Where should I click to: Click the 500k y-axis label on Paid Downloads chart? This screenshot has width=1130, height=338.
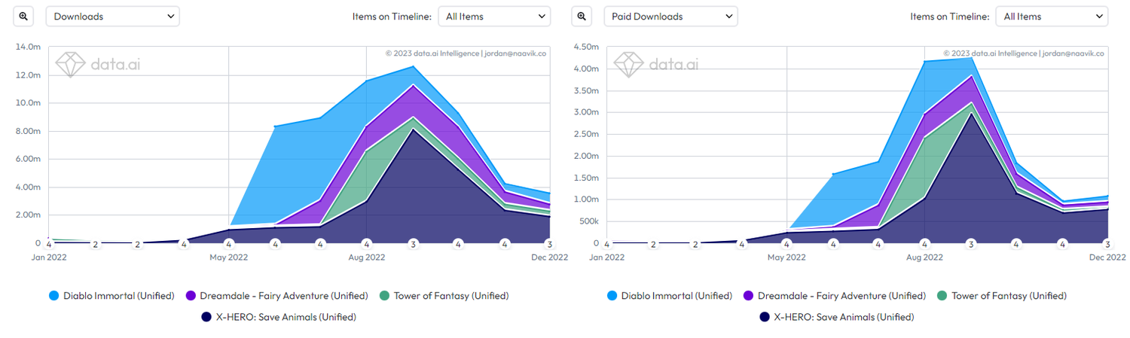click(x=588, y=221)
